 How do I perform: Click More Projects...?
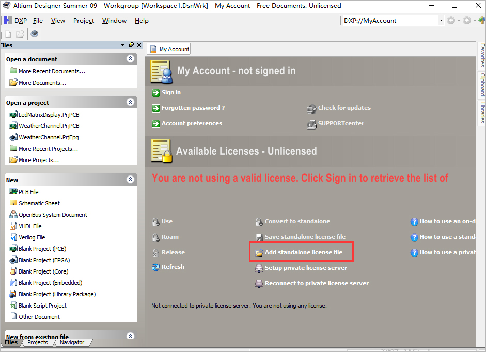(39, 160)
